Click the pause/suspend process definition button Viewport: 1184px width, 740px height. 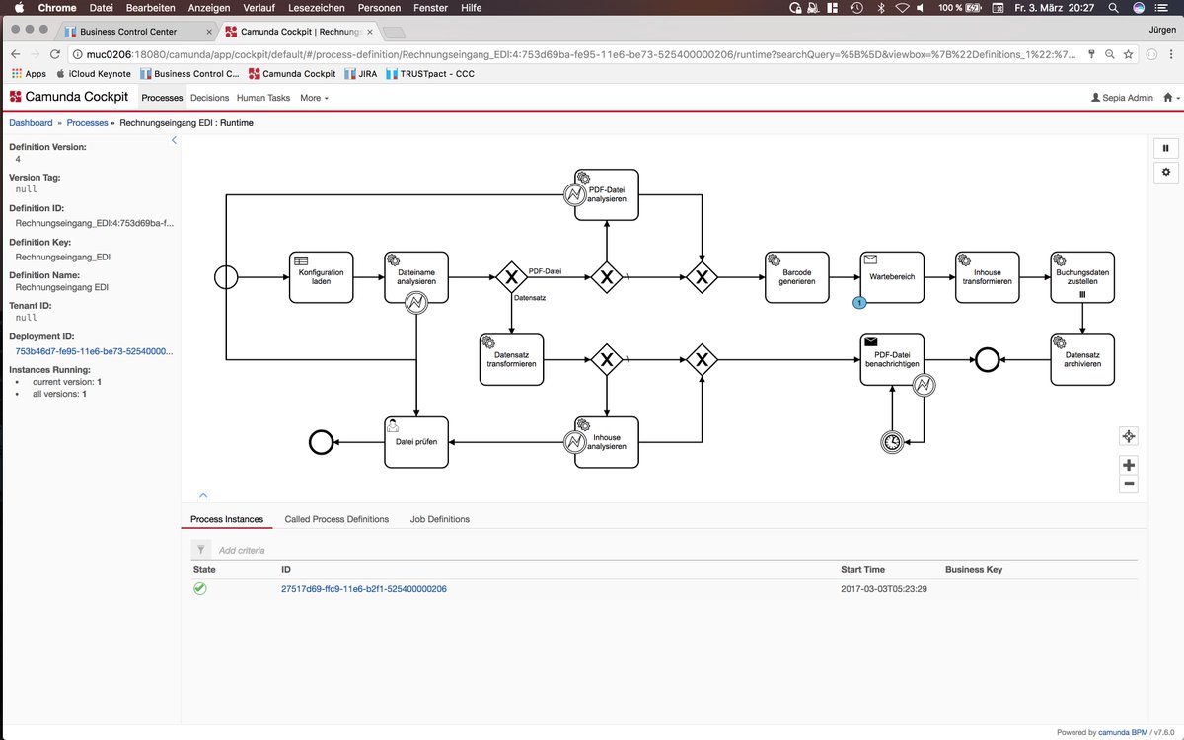[x=1165, y=148]
